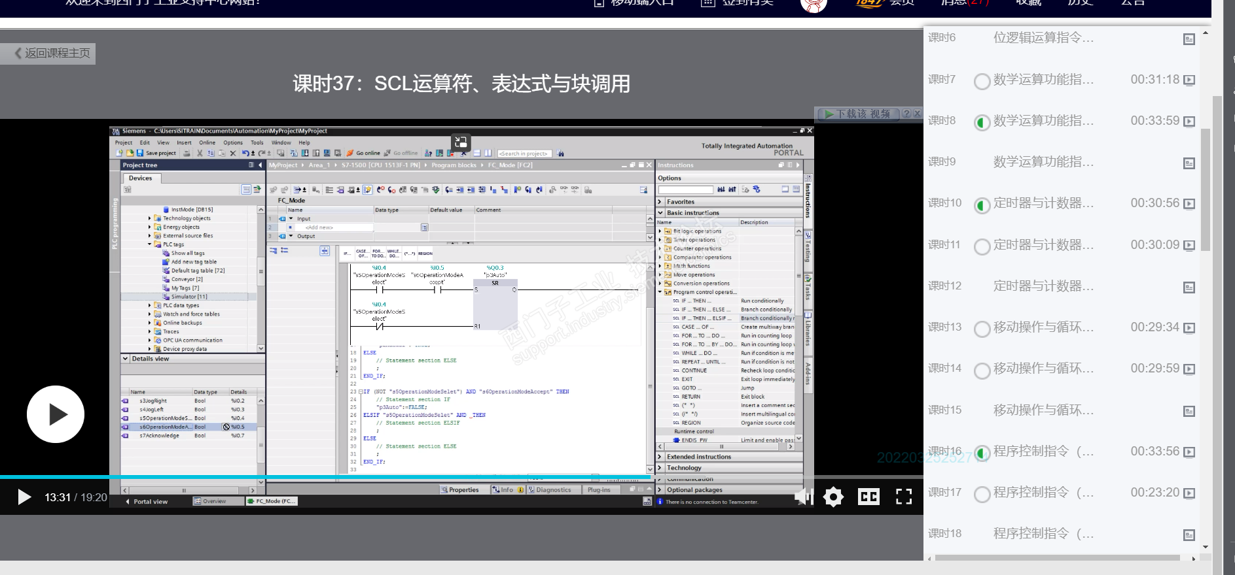Screen dimensions: 1235x575
Task: Collapse the PLC tags tree node
Action: tap(149, 244)
